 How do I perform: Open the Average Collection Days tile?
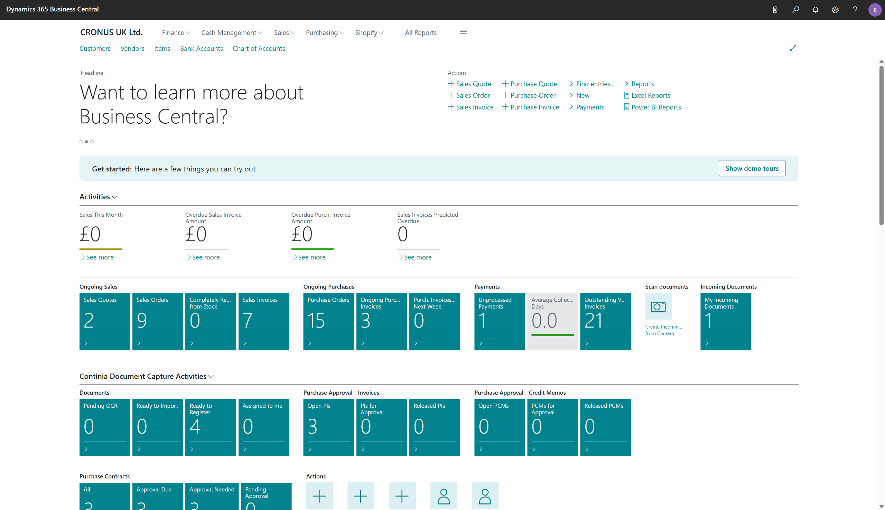[x=552, y=322]
